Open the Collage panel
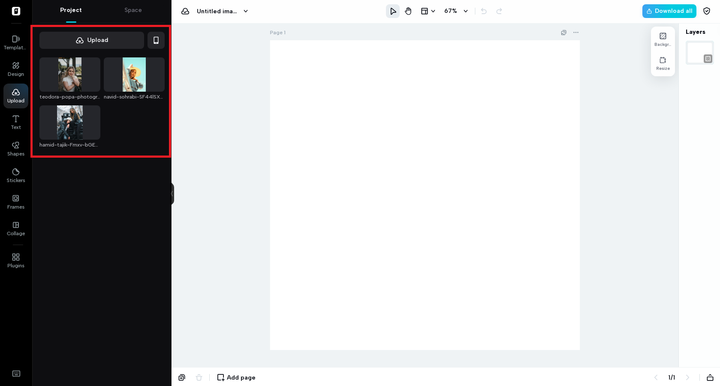 pos(16,228)
